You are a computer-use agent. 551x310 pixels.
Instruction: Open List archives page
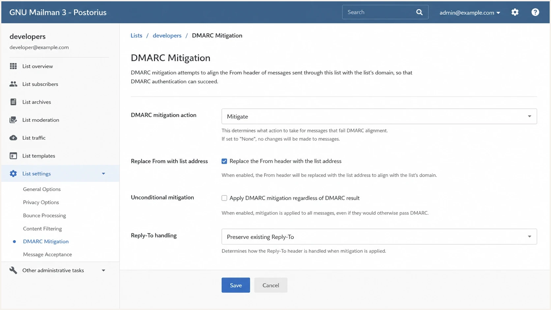tap(37, 102)
